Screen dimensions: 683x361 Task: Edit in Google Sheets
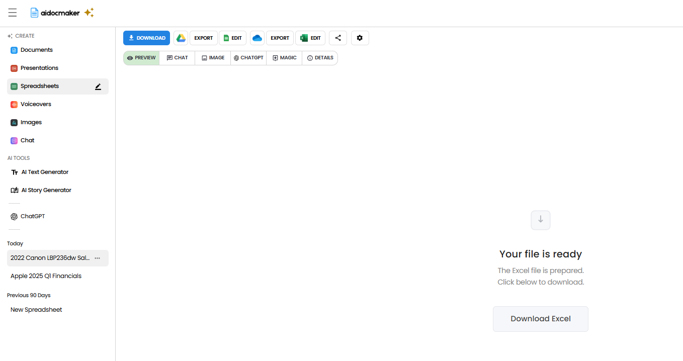tap(232, 38)
